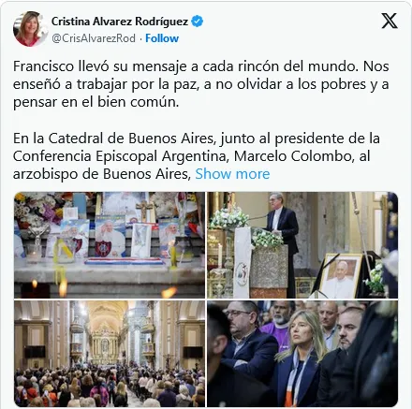
Task: Click the blonde woman wearing a striped scarf
Action: click(x=302, y=358)
